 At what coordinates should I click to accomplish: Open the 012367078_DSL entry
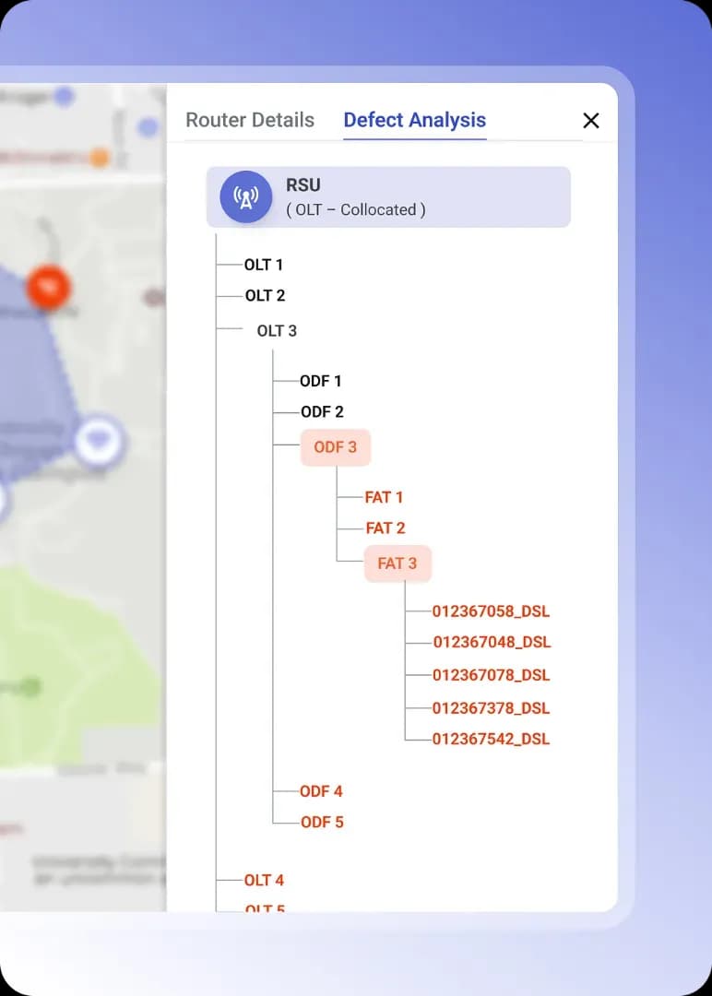[x=491, y=674]
